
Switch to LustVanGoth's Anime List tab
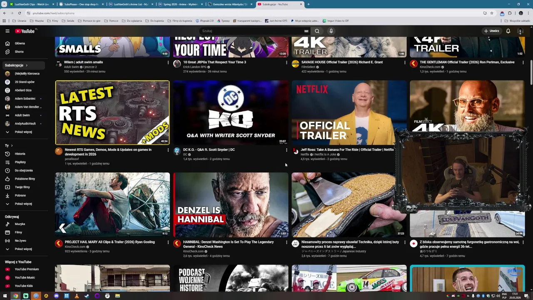[130, 4]
